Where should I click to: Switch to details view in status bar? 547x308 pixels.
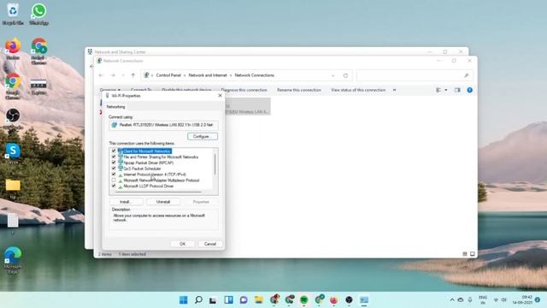[465, 254]
